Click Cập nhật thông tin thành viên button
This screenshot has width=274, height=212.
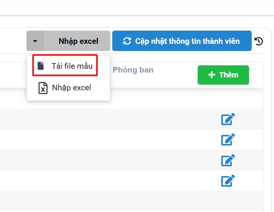click(182, 41)
